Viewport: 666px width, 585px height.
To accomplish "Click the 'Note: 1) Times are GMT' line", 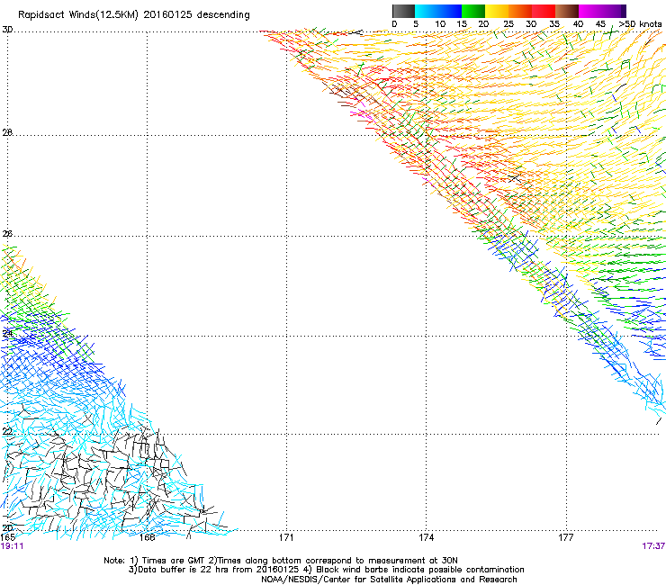I will [281, 561].
